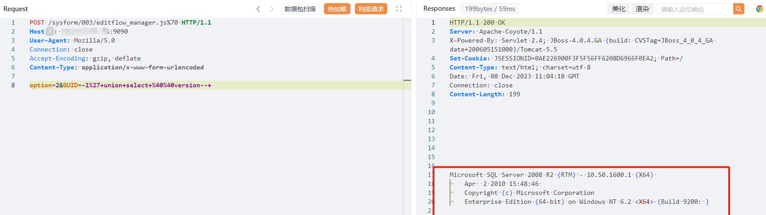Screen dimensions: 766x215
Task: Click the Responses panel title
Action: [439, 9]
